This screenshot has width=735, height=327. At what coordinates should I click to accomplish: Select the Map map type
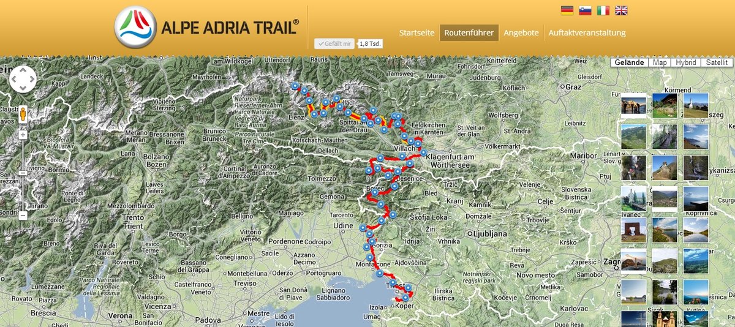click(x=660, y=62)
